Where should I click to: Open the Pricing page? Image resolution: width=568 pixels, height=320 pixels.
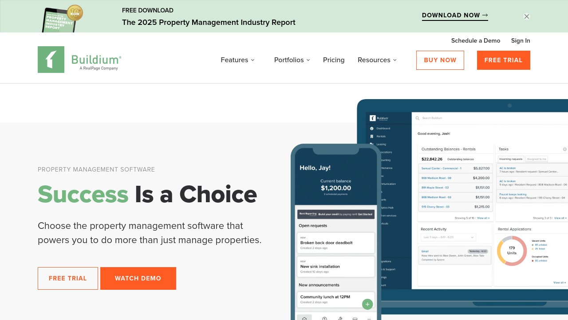pos(334,60)
